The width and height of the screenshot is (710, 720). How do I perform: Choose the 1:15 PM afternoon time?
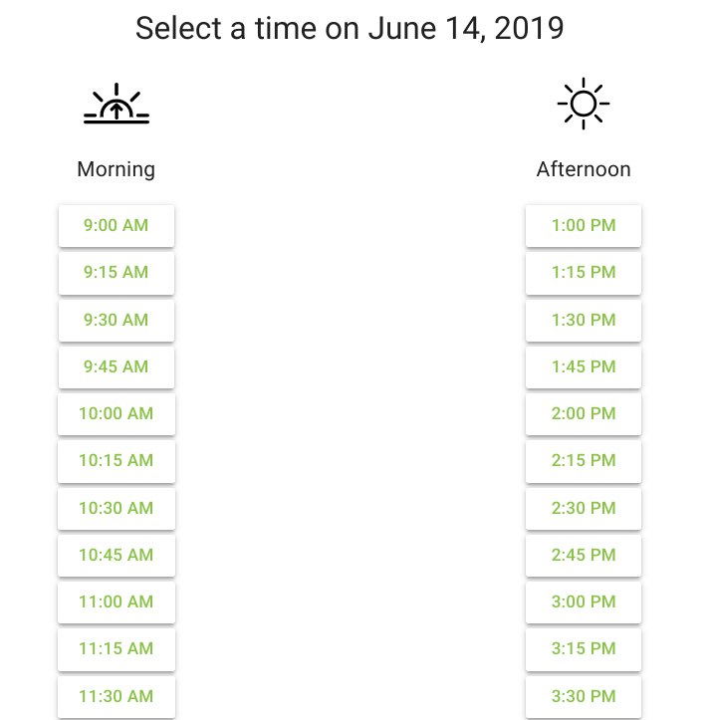[584, 273]
